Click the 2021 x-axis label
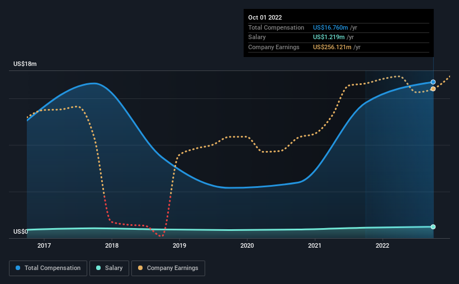Image resolution: width=459 pixels, height=284 pixels. [x=315, y=245]
